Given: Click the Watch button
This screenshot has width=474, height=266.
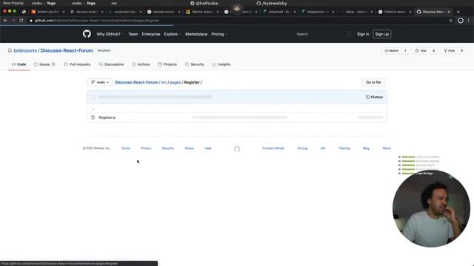Looking at the screenshot, I should [x=392, y=51].
